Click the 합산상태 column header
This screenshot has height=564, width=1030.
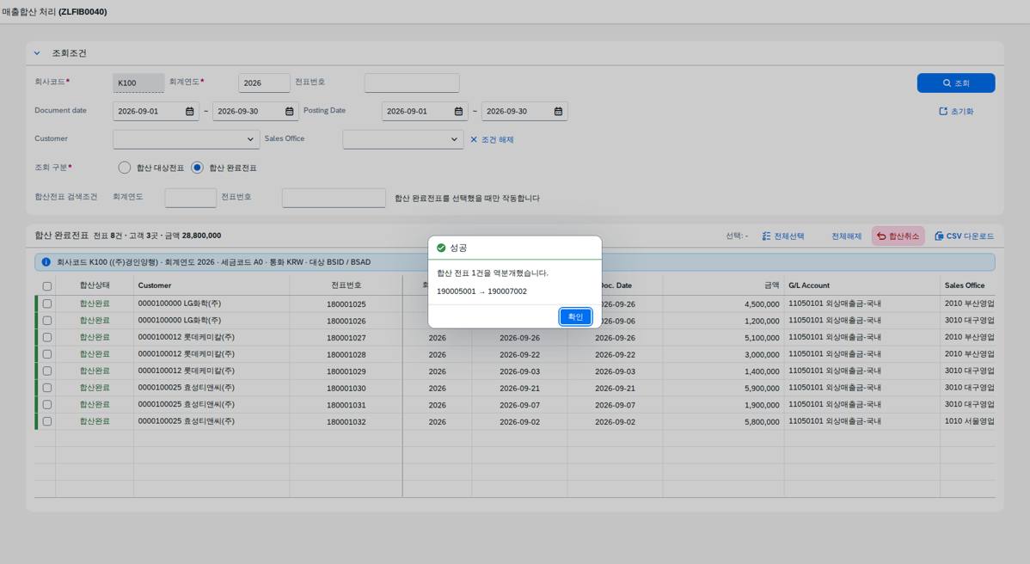(x=95, y=285)
